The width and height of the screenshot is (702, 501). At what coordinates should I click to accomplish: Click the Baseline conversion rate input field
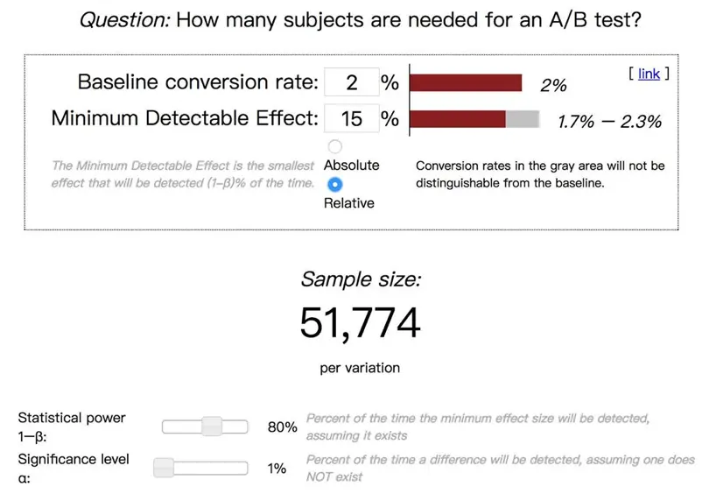[x=352, y=82]
